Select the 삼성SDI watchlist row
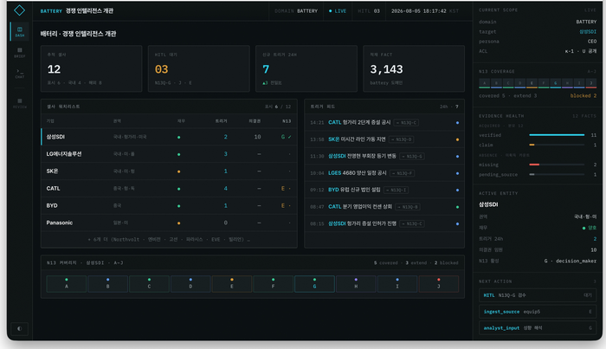This screenshot has height=349, width=606. [x=169, y=137]
